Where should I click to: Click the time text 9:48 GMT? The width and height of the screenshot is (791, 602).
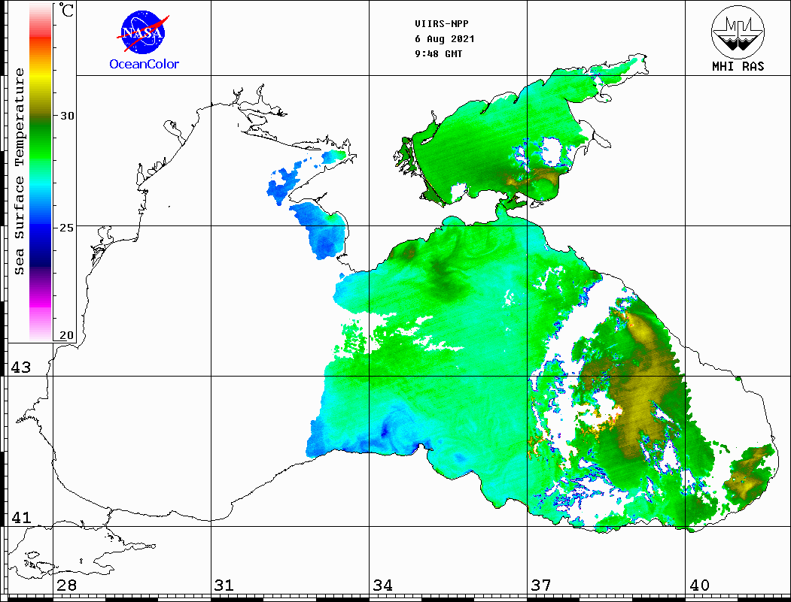click(x=438, y=54)
